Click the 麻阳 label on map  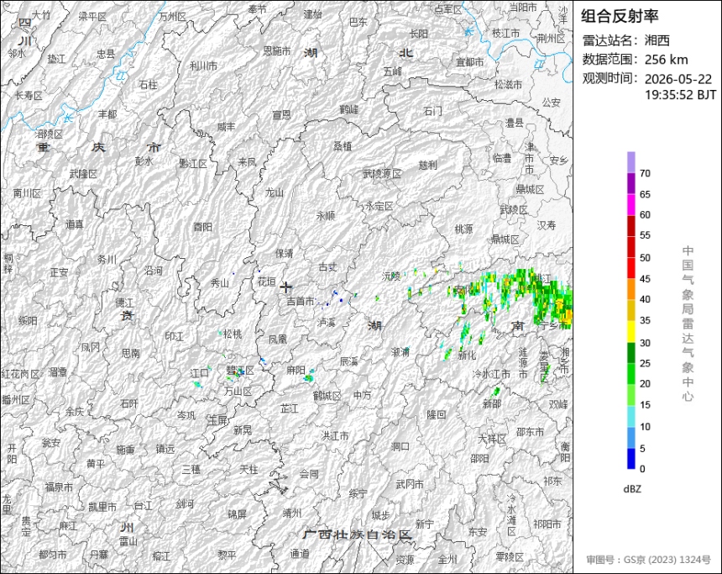point(296,370)
